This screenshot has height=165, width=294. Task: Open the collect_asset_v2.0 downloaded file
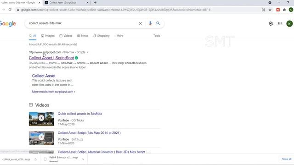[x=16, y=159]
